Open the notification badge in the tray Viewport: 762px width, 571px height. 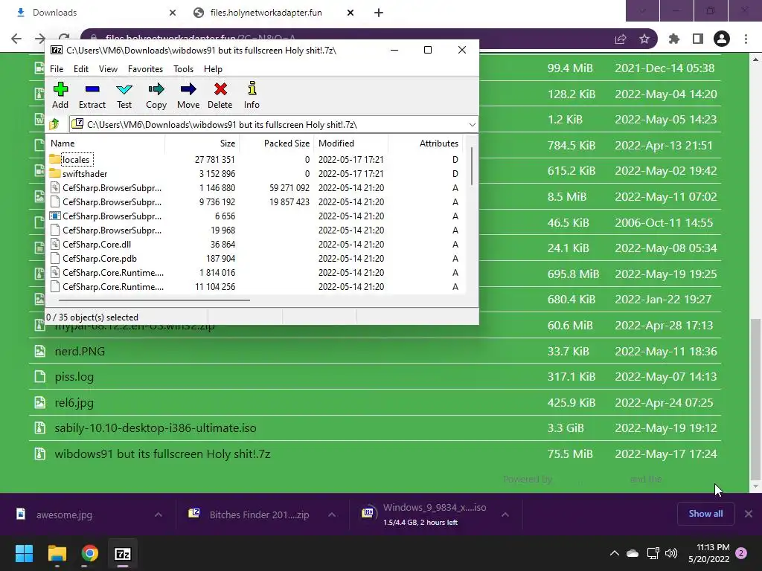click(741, 553)
